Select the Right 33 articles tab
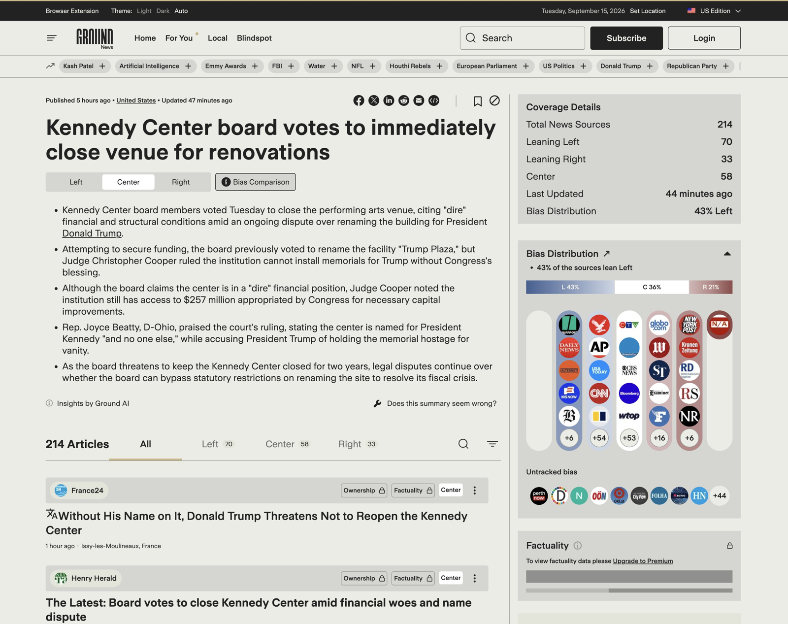 click(357, 444)
